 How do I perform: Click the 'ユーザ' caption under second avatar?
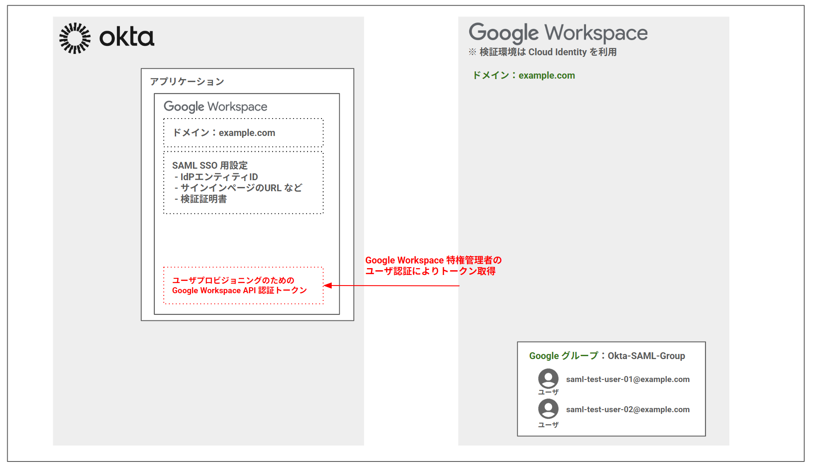click(x=548, y=425)
